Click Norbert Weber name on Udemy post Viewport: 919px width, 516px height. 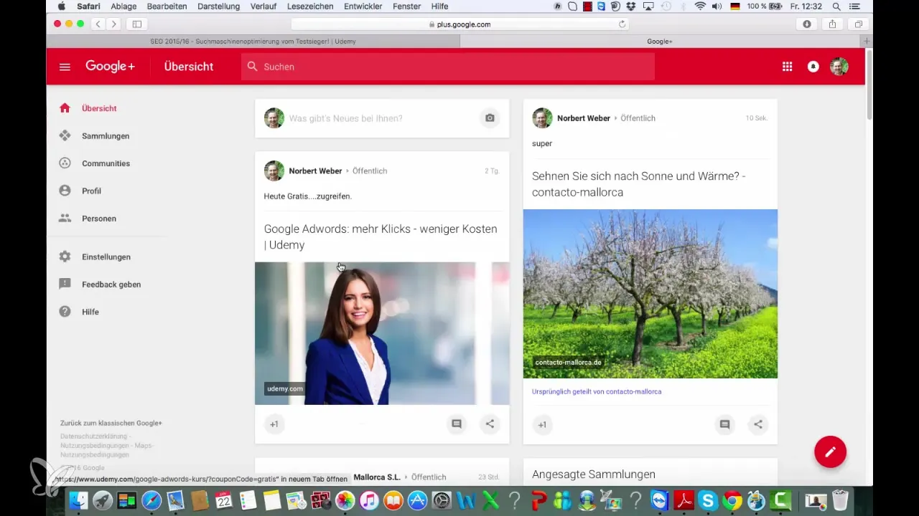click(315, 171)
